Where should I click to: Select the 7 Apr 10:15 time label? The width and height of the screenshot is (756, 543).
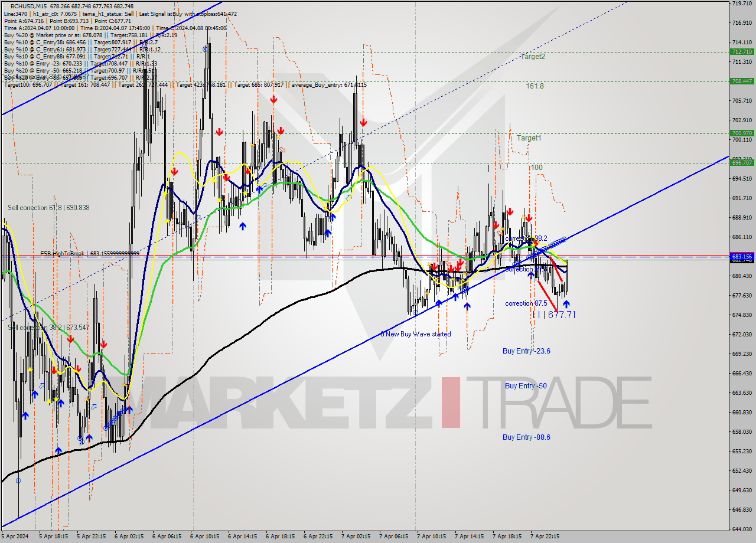coord(431,537)
